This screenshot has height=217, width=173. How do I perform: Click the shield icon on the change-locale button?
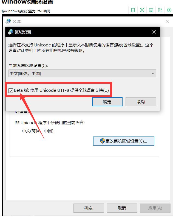click(102, 141)
